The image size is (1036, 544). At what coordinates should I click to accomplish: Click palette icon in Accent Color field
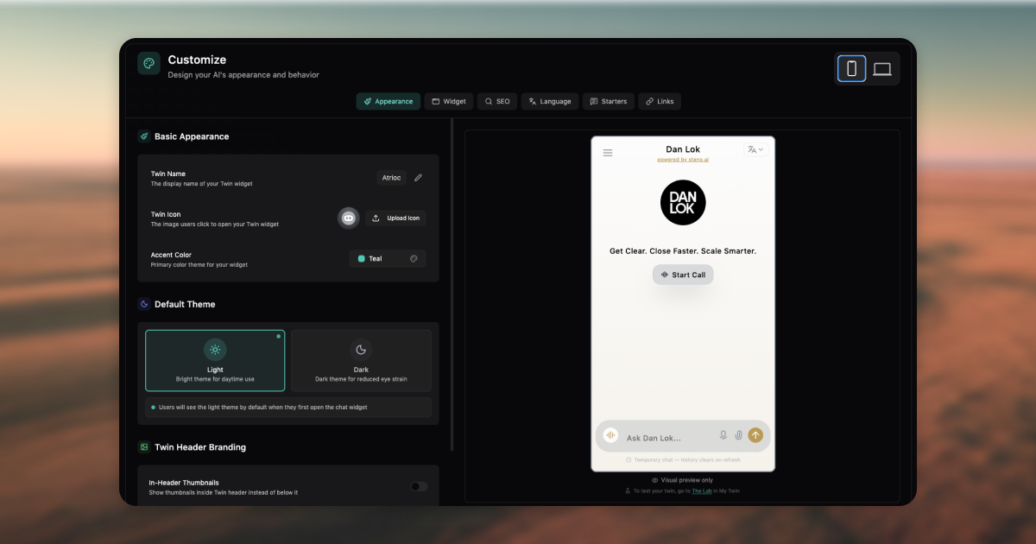414,258
